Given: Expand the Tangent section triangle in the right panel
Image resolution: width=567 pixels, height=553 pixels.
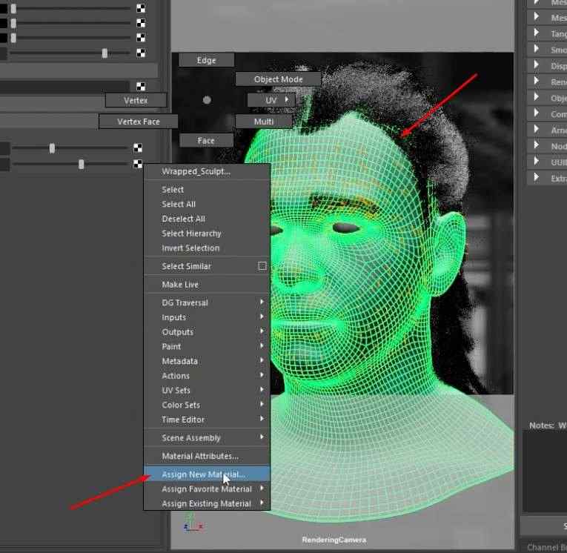Looking at the screenshot, I should 537,33.
